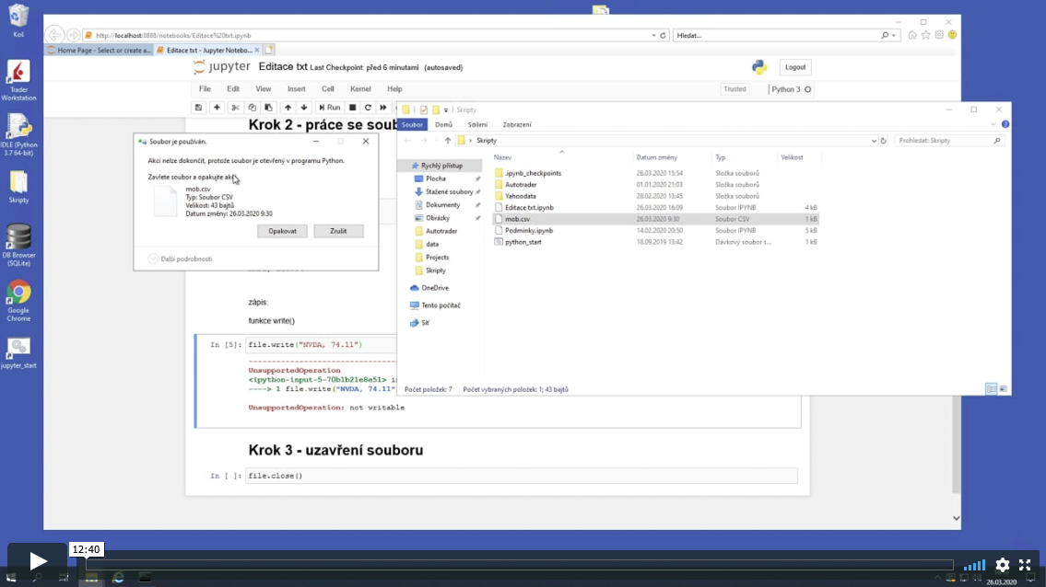Click the Zrušit button in dialog
The height and width of the screenshot is (587, 1046).
coord(338,231)
